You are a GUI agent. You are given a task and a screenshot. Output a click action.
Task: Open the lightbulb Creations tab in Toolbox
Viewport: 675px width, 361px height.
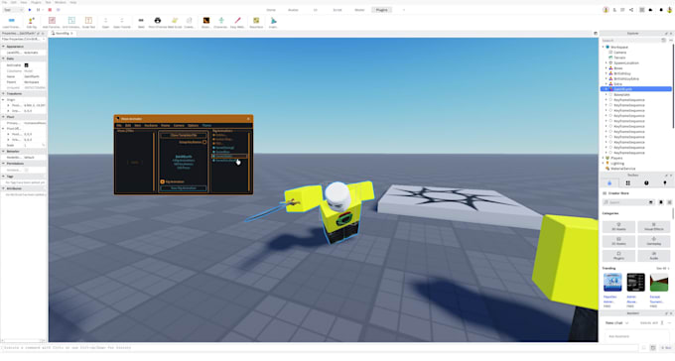click(x=665, y=182)
